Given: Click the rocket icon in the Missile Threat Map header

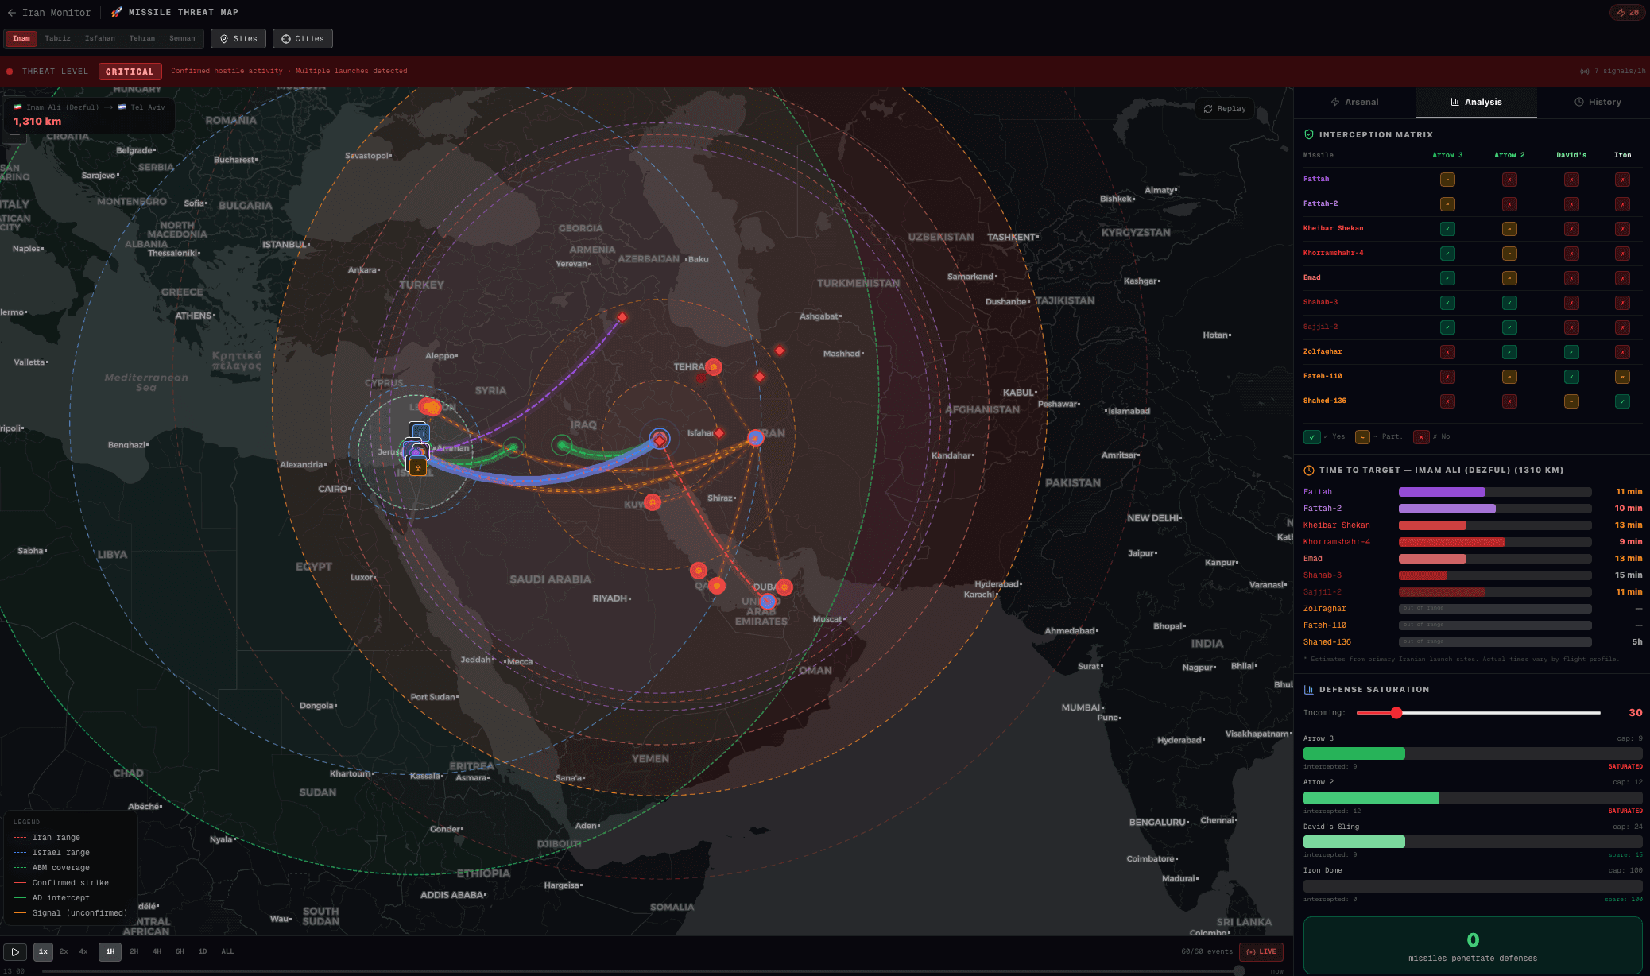Looking at the screenshot, I should point(115,12).
